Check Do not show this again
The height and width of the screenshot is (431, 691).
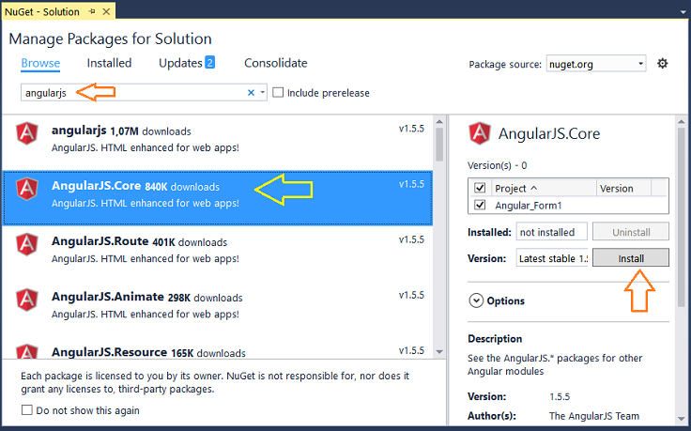27,410
